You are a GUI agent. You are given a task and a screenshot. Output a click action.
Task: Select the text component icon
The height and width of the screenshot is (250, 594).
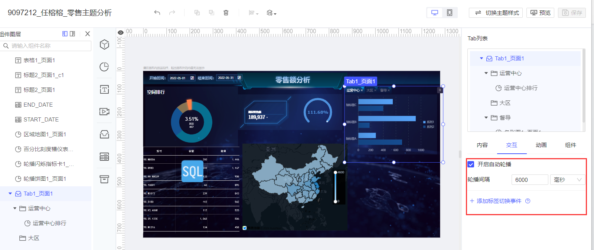pyautogui.click(x=104, y=89)
